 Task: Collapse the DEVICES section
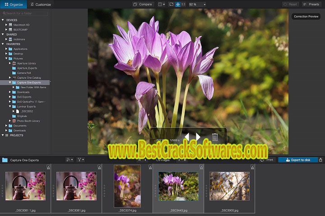(3, 20)
